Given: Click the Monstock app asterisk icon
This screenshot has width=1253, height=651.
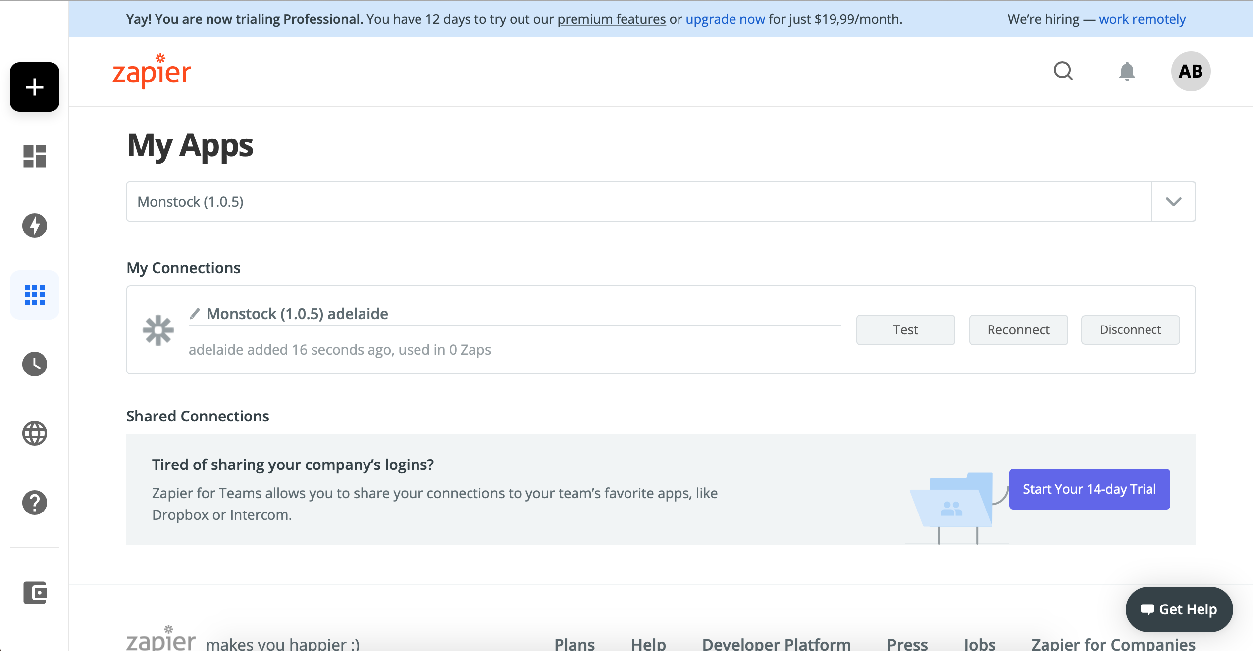Looking at the screenshot, I should click(158, 330).
